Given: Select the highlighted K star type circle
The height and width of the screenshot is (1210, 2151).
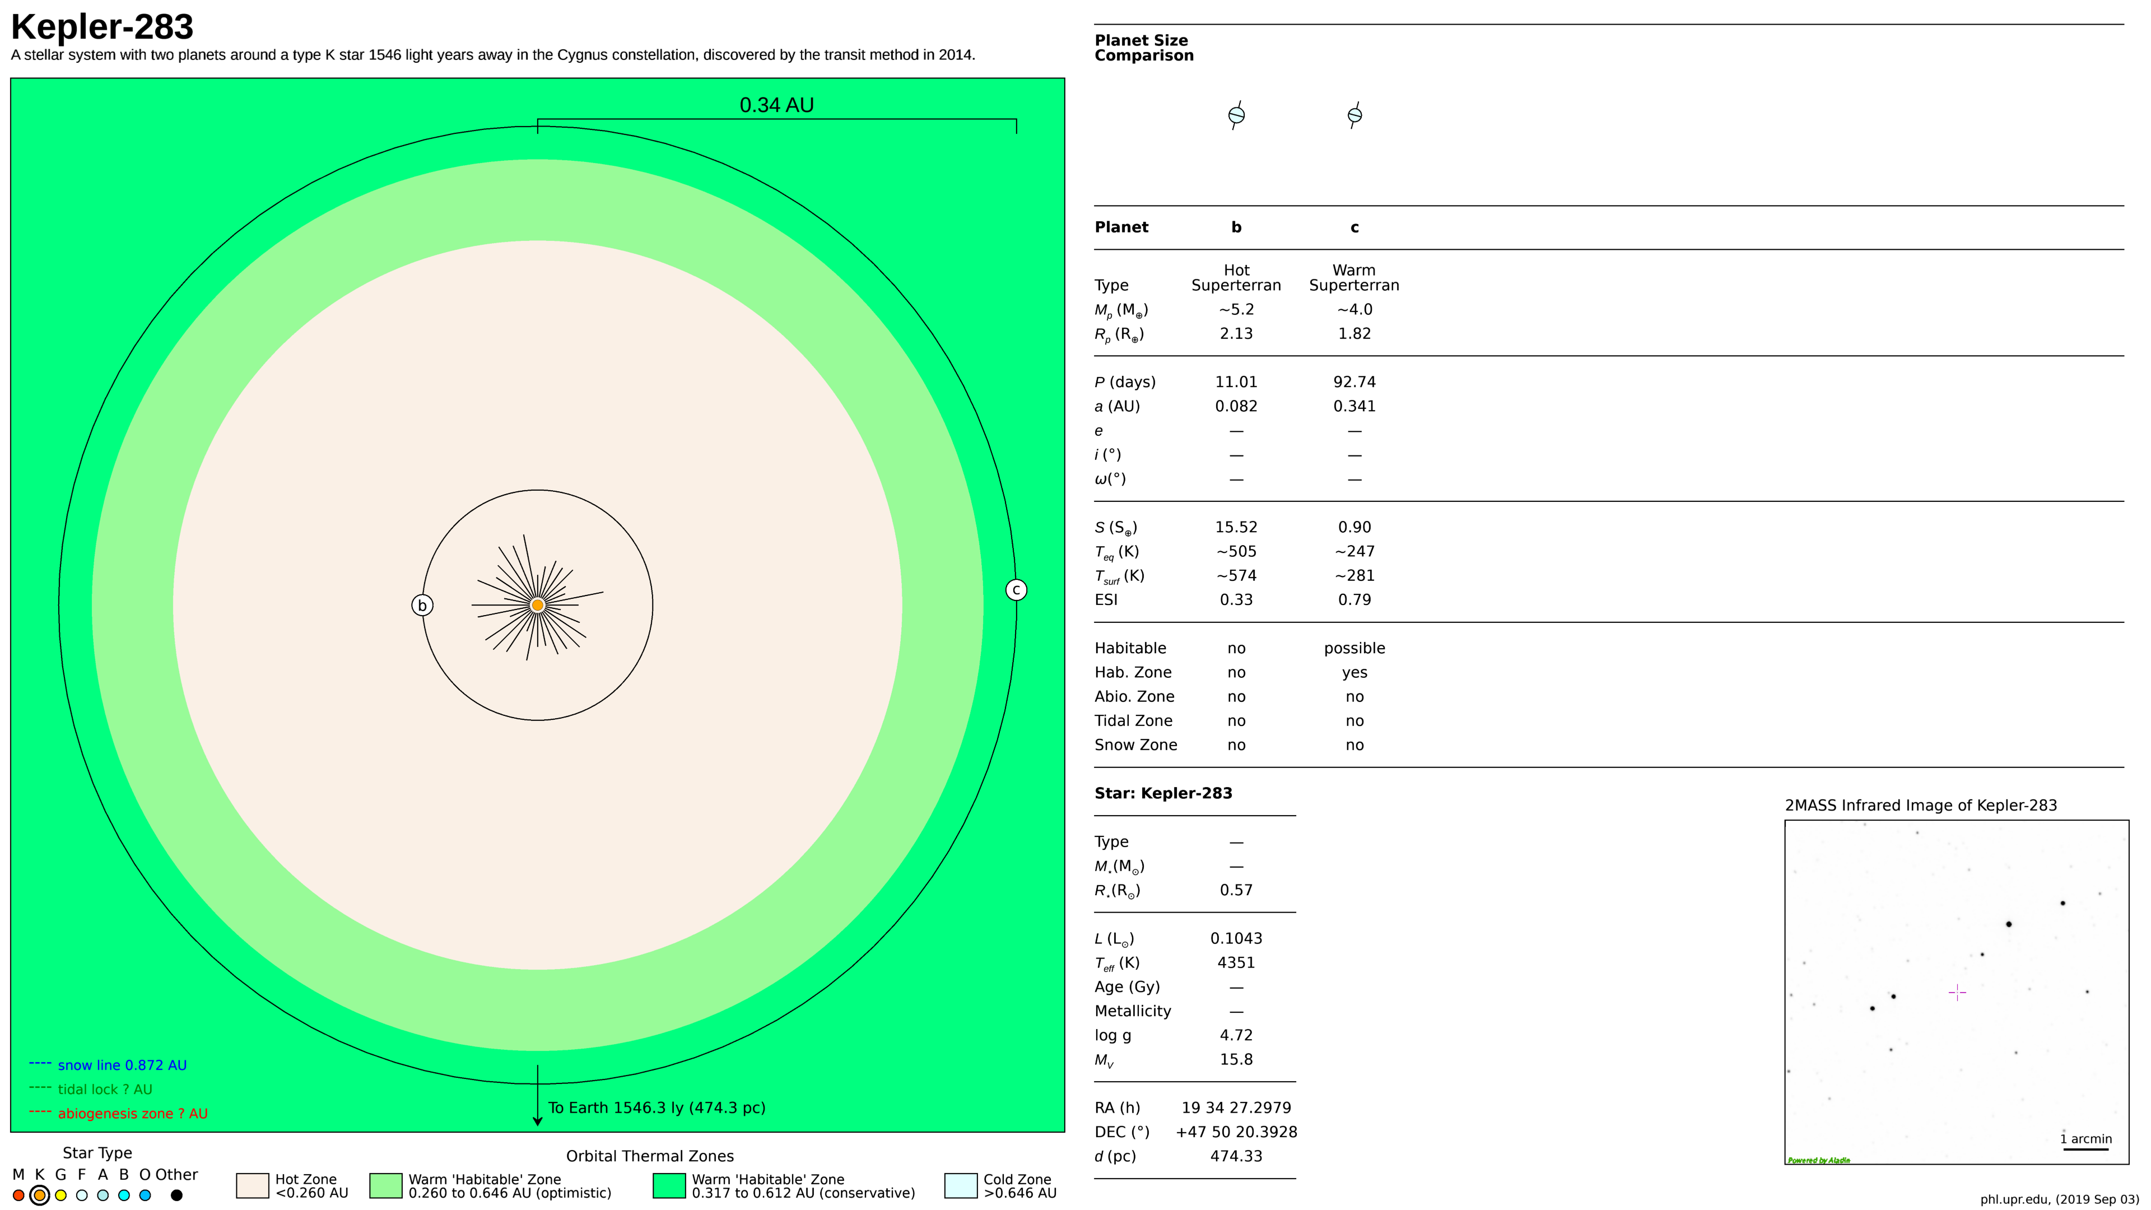Looking at the screenshot, I should point(39,1196).
